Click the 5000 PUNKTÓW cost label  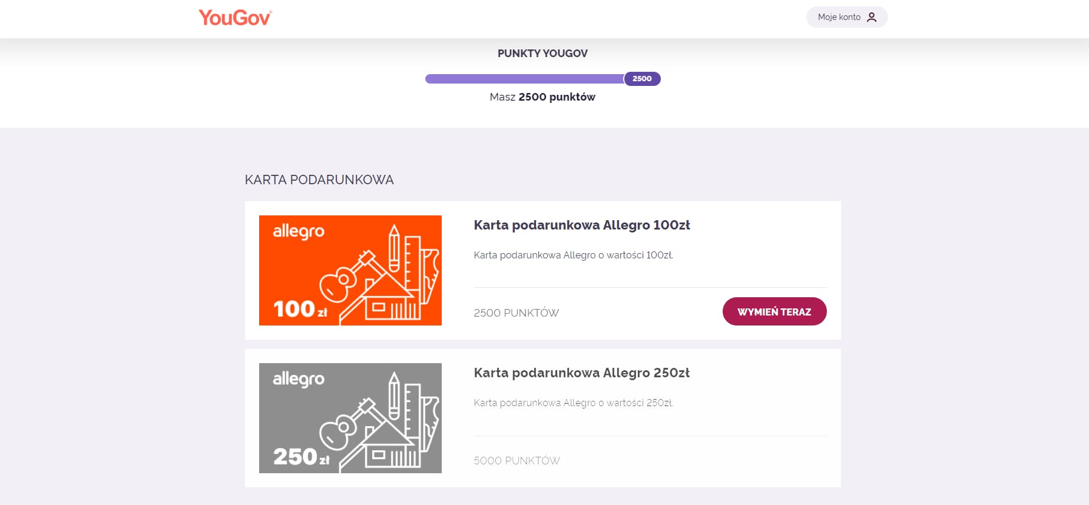pyautogui.click(x=517, y=460)
